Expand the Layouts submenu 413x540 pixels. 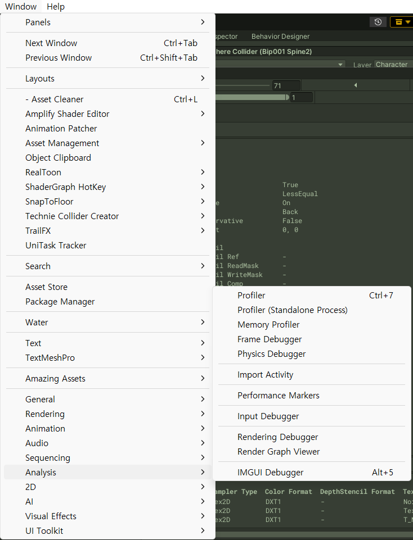click(107, 79)
